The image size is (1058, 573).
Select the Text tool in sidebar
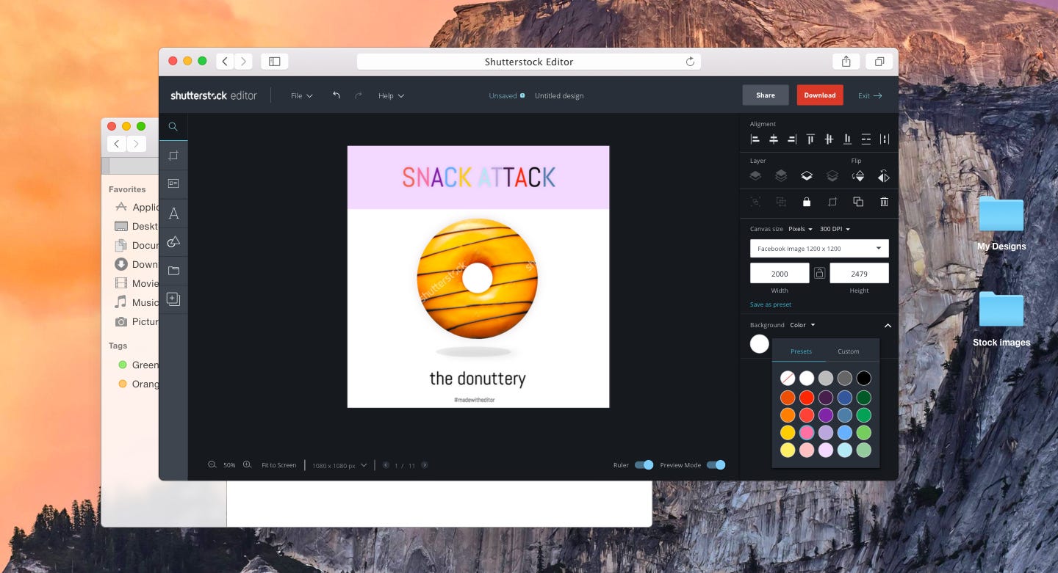point(173,213)
